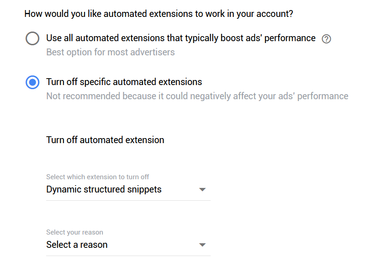This screenshot has width=382, height=278.
Task: Click the "Not recommended" warning text
Action: coord(197,96)
